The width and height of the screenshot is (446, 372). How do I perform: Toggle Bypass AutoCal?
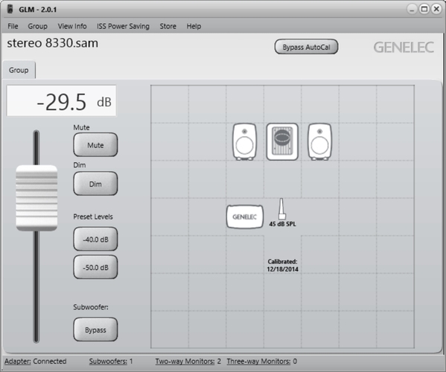coord(306,47)
